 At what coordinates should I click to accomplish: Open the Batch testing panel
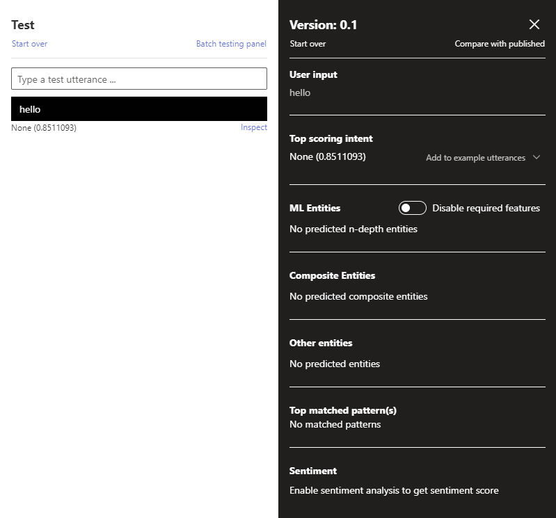231,44
